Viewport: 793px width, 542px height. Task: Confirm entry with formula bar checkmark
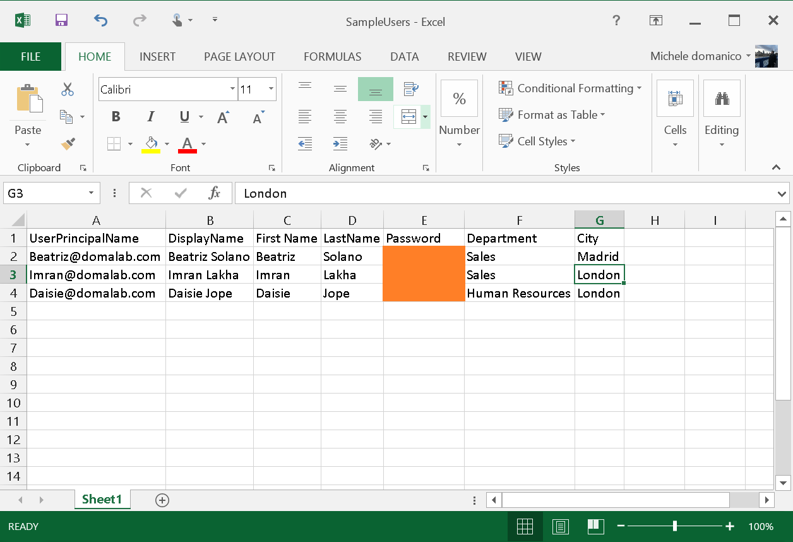point(181,193)
